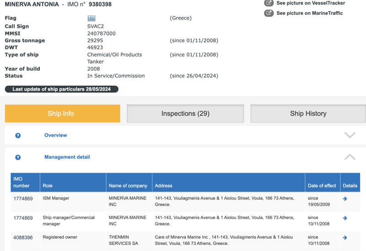The height and width of the screenshot is (251, 366).
Task: Click IMO number 1774869 in ISM Manager row
Action: coord(23,199)
